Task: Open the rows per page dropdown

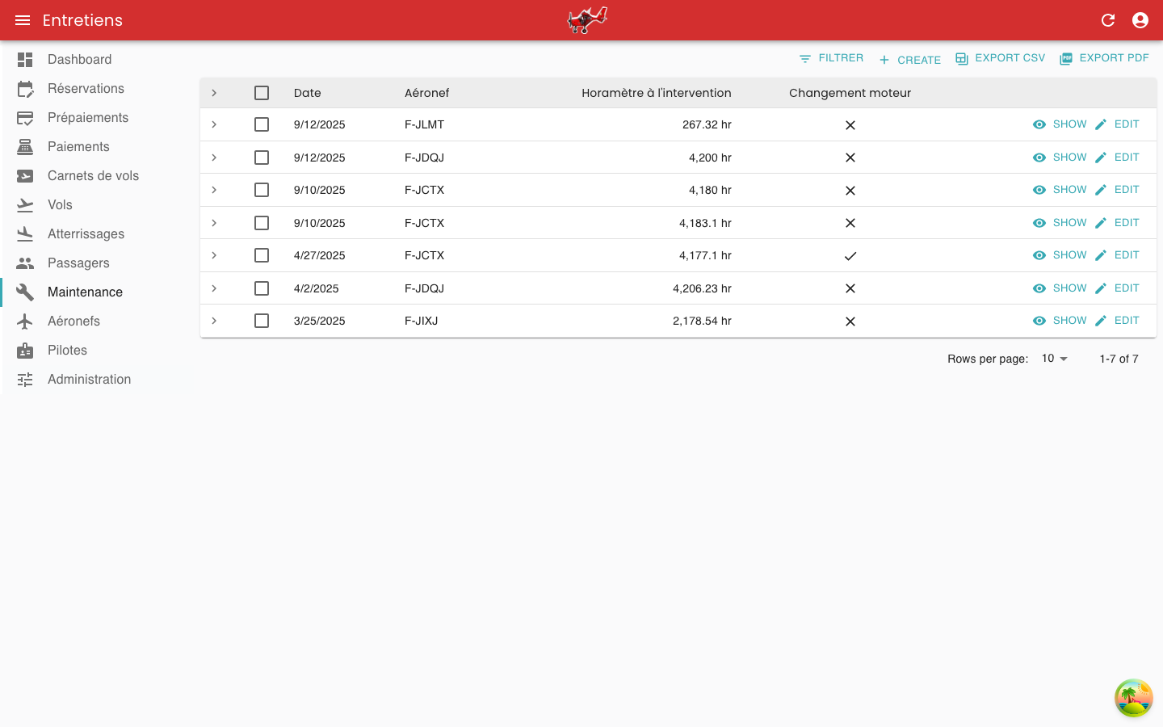Action: point(1055,359)
